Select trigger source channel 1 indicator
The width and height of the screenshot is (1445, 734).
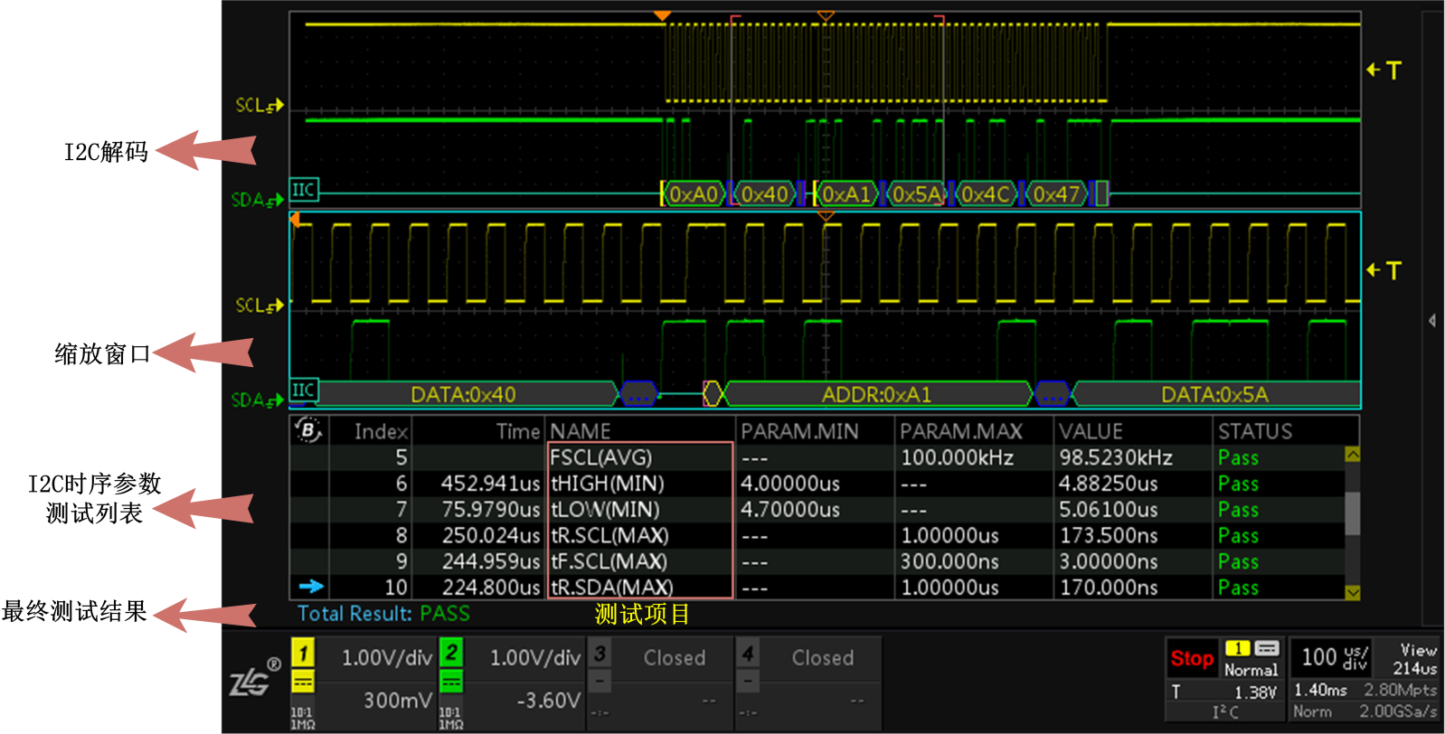pyautogui.click(x=1237, y=648)
